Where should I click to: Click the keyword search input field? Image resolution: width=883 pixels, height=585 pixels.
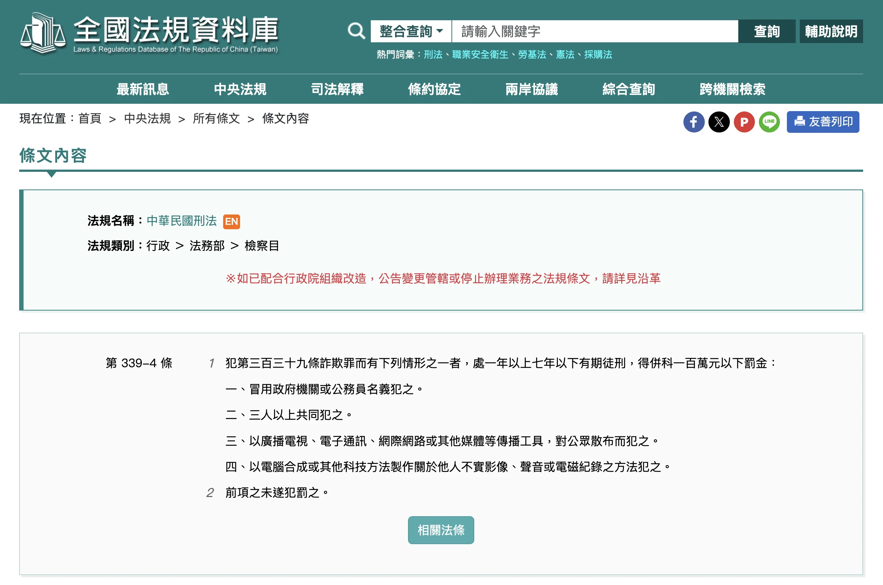point(595,31)
